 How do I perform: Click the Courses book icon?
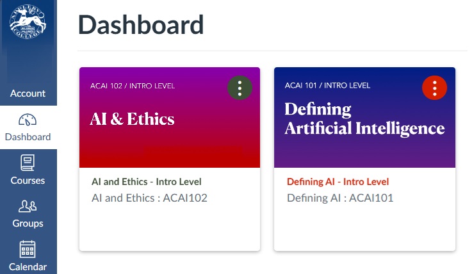28,163
